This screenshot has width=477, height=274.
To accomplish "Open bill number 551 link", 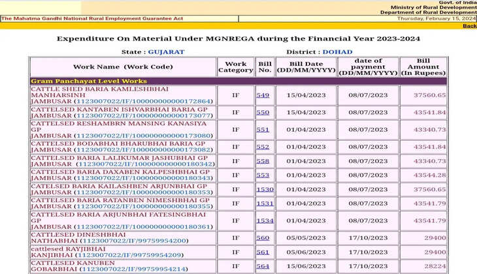I will (263, 130).
